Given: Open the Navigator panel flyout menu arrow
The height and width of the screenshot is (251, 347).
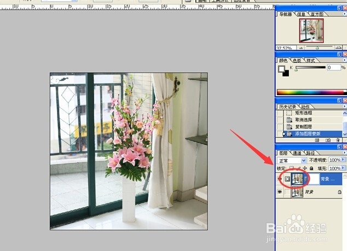Looking at the screenshot, I should pos(344,14).
